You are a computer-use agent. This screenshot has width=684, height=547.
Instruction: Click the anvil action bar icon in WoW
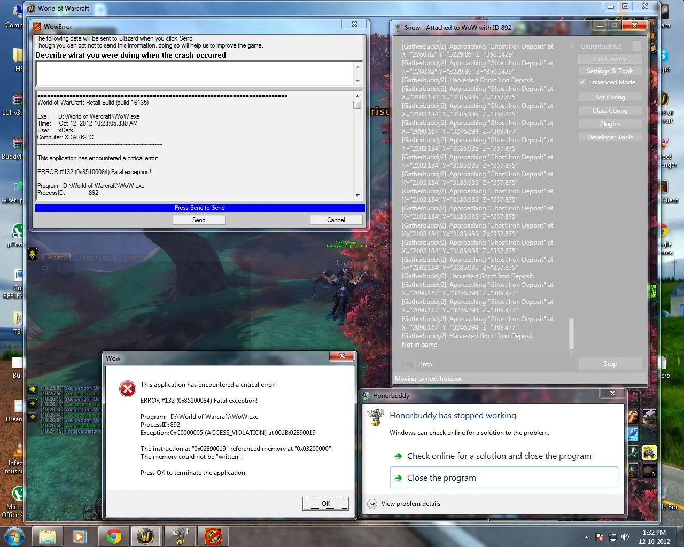pos(649,417)
